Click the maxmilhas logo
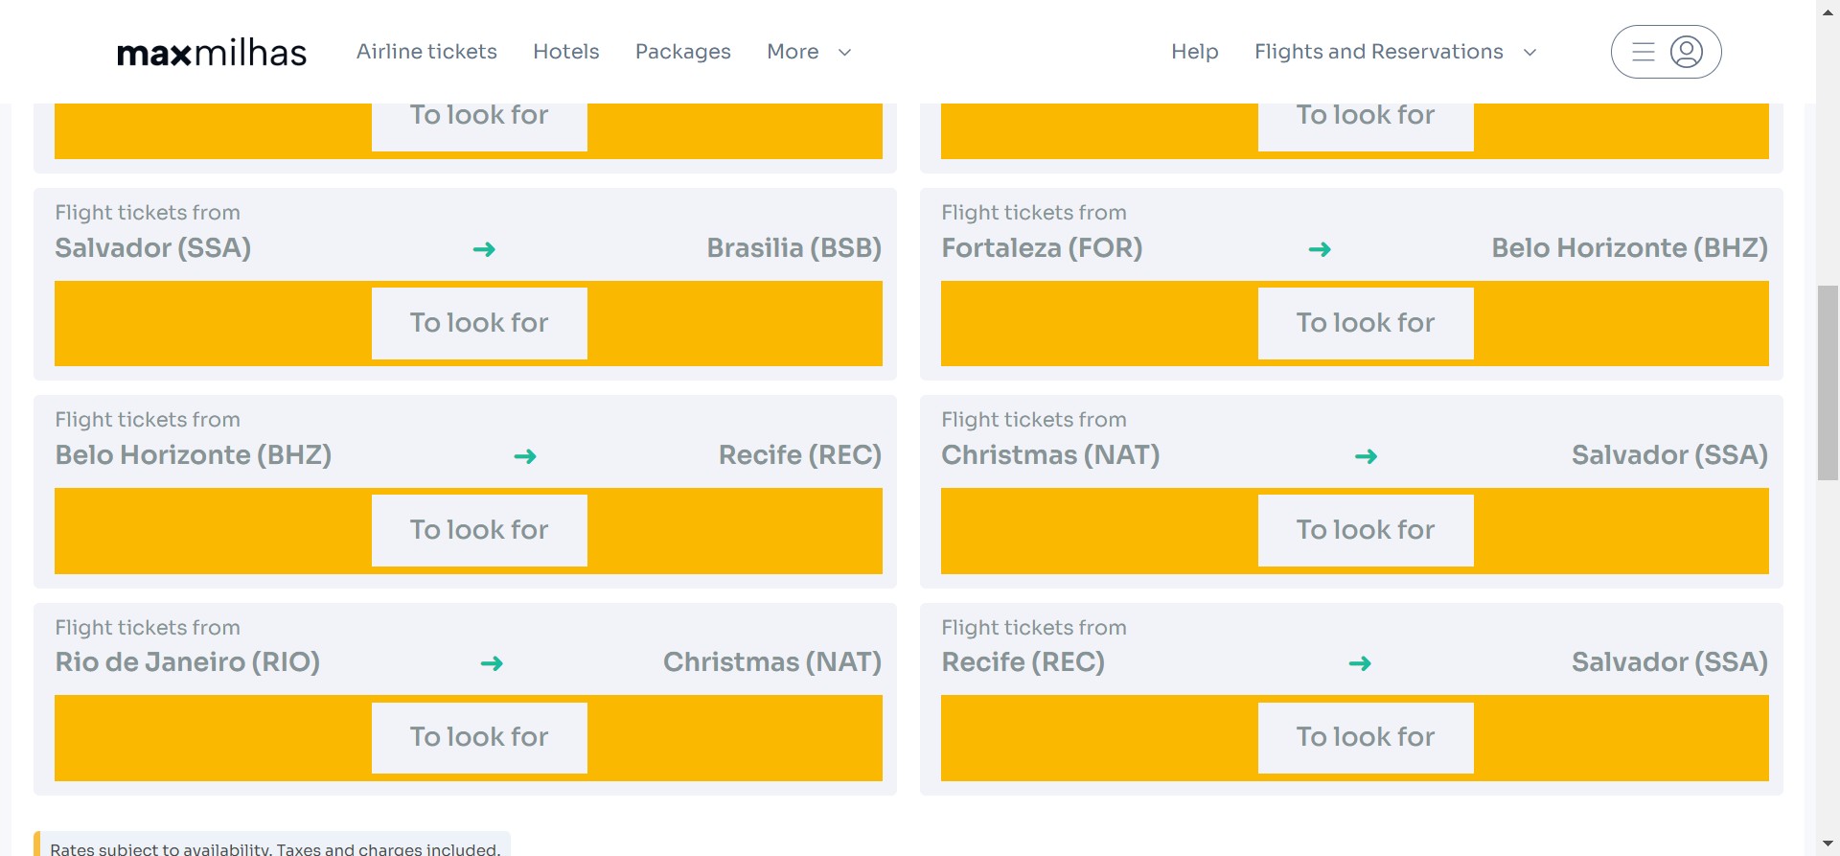1840x856 pixels. pyautogui.click(x=211, y=53)
